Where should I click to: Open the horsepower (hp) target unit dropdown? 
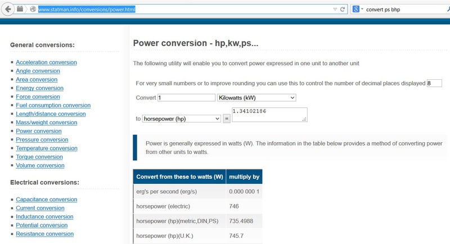point(181,119)
